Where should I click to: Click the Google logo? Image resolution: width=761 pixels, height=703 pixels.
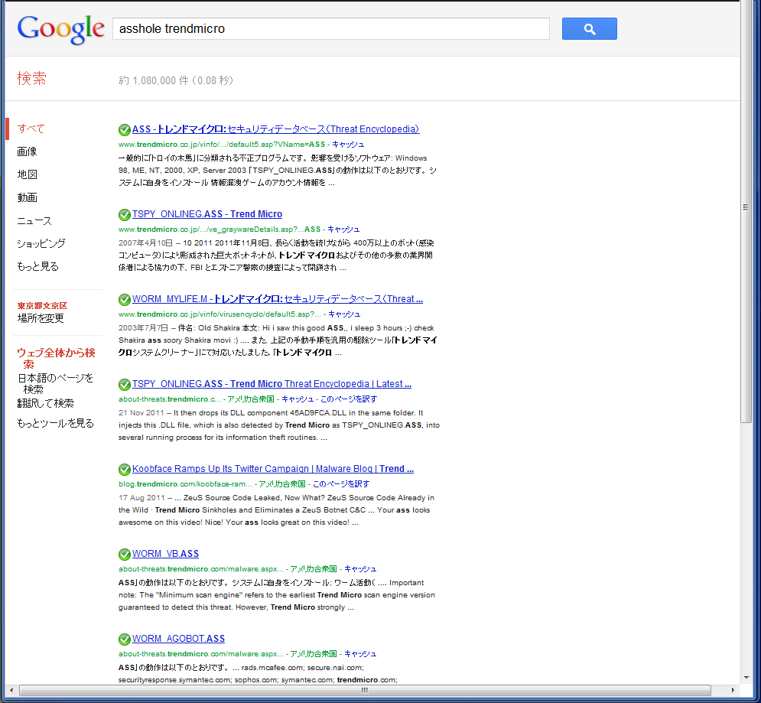coord(60,29)
